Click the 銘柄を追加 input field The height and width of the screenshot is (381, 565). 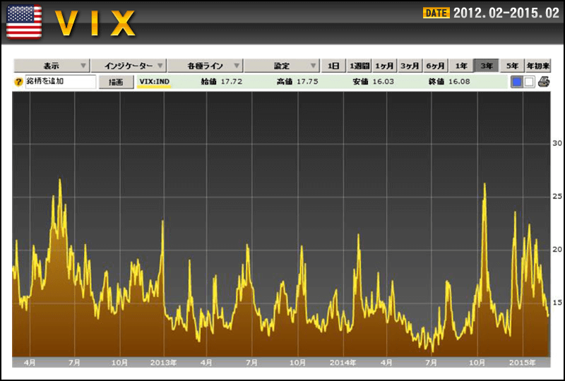61,82
